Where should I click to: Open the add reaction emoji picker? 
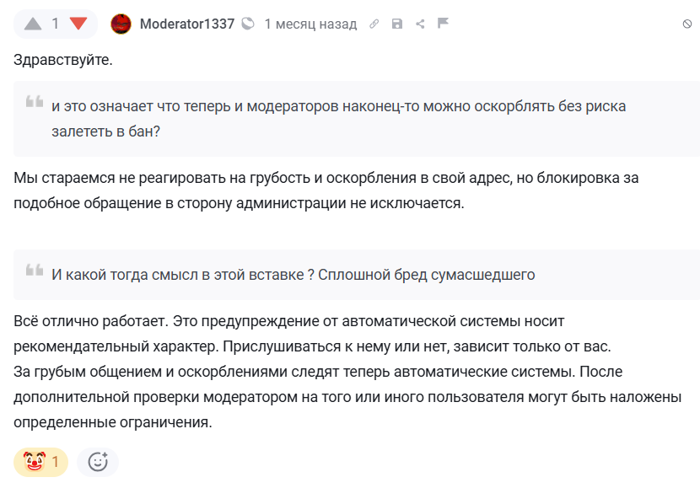tap(98, 462)
